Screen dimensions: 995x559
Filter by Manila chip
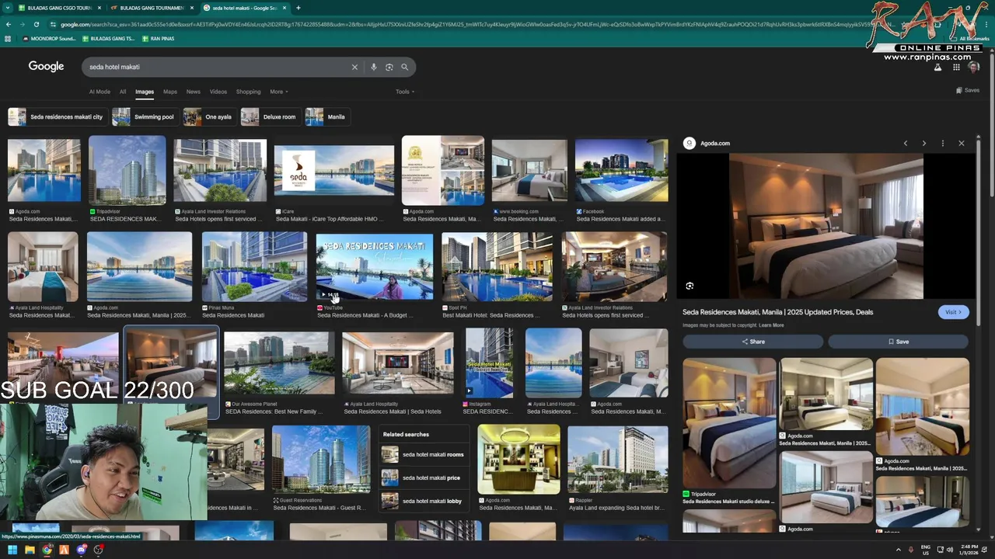point(326,117)
